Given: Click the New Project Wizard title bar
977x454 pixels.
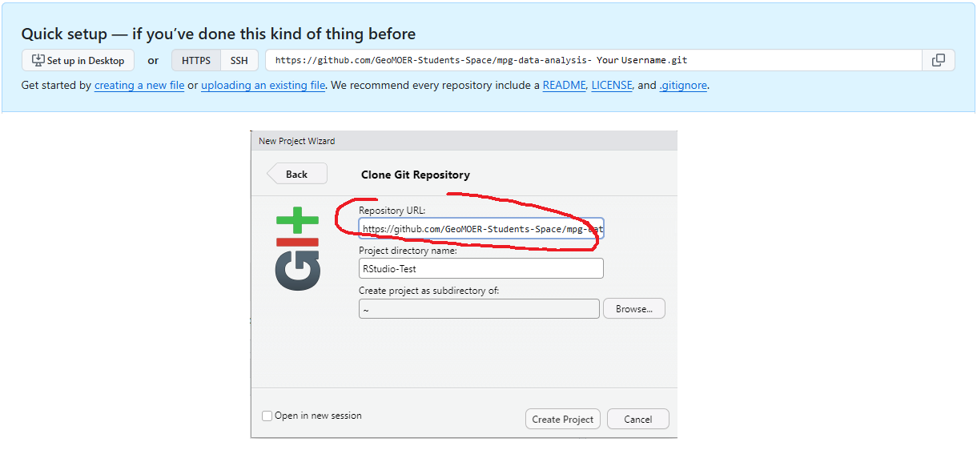Looking at the screenshot, I should click(x=464, y=141).
